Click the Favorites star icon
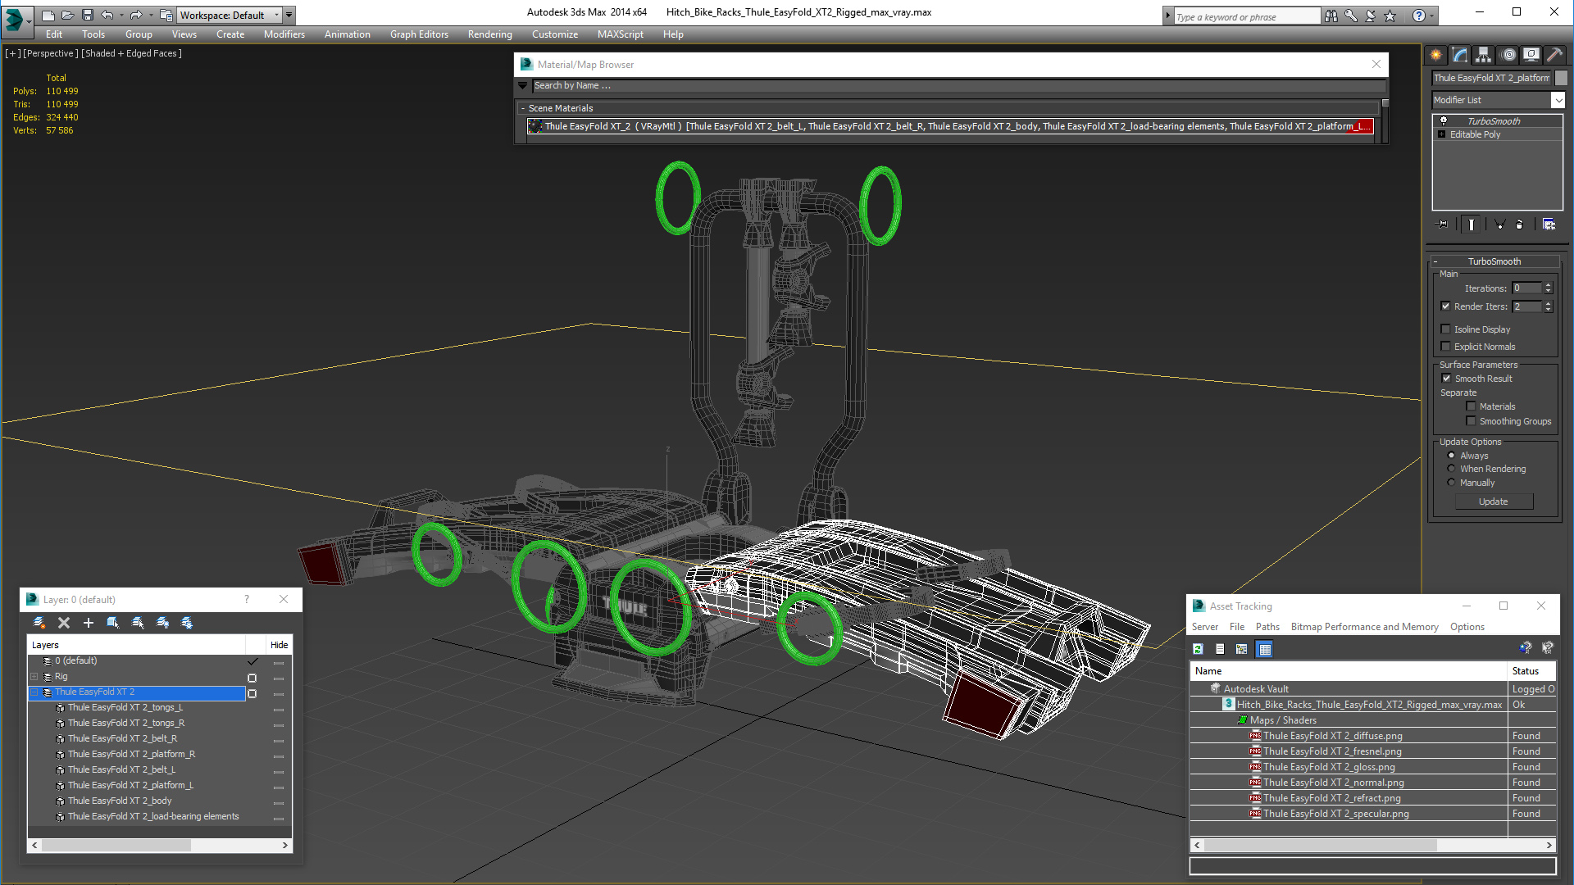Image resolution: width=1574 pixels, height=885 pixels. (x=1390, y=16)
